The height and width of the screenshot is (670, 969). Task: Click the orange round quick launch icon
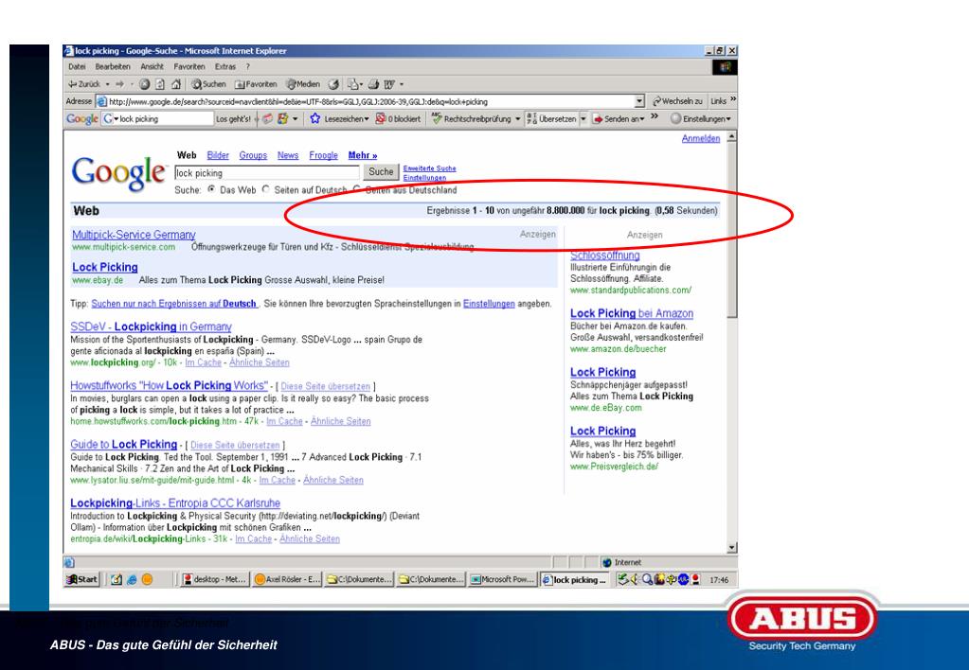pos(147,579)
